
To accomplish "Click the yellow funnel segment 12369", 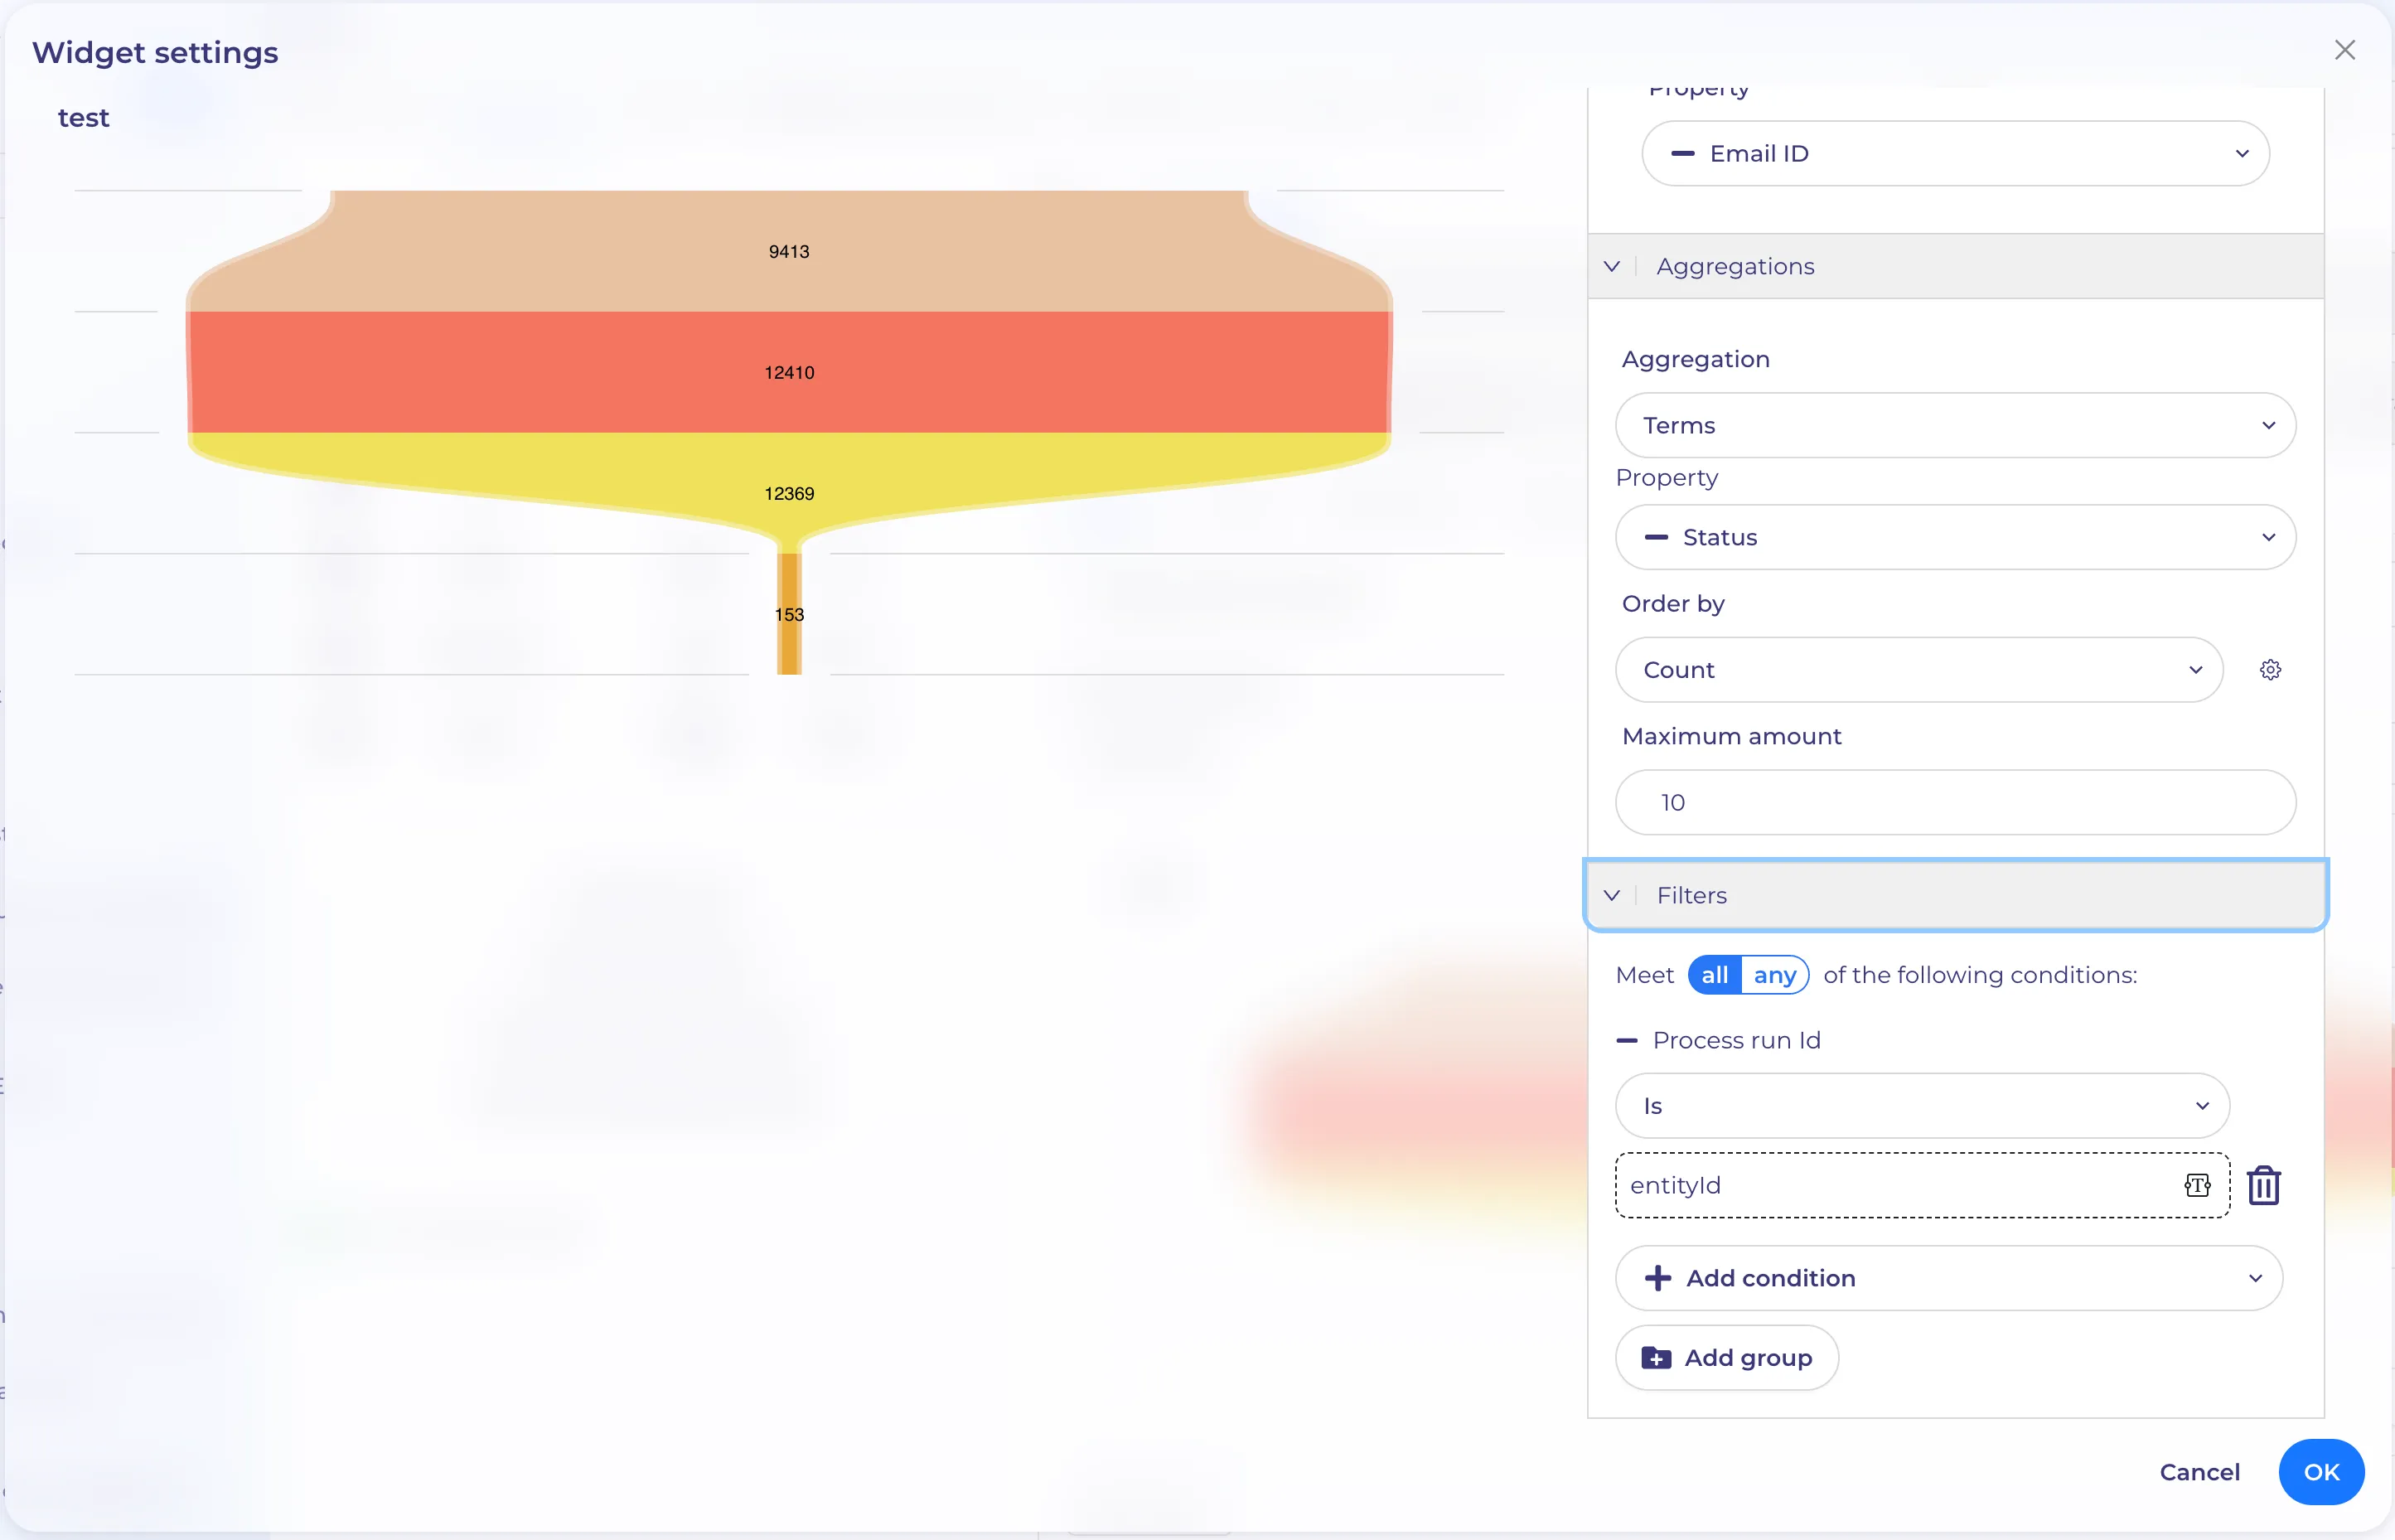I will tap(789, 492).
